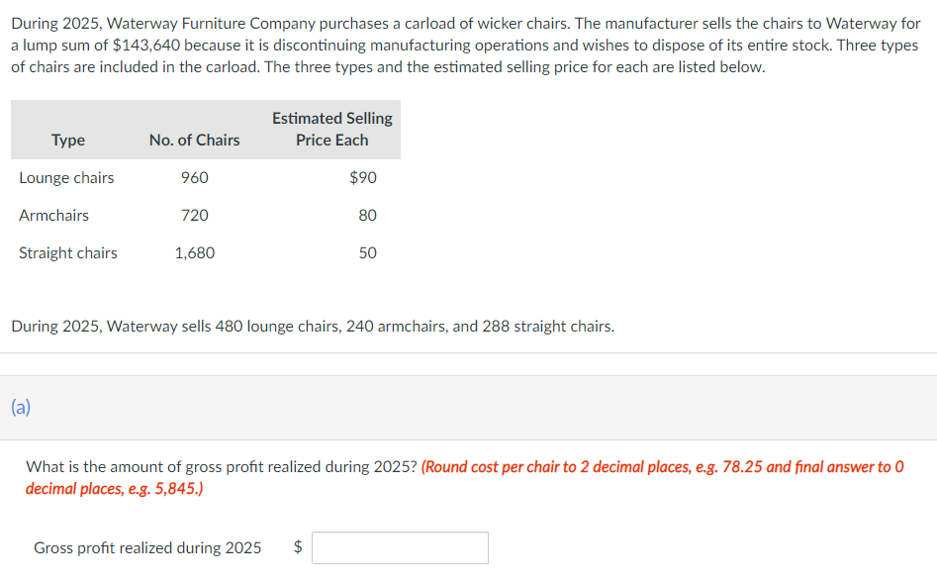This screenshot has height=582, width=937.
Task: Click the red rounding instruction text
Action: (464, 477)
